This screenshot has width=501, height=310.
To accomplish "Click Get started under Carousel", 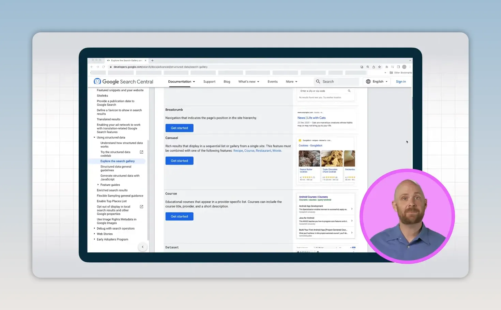I will point(179,161).
